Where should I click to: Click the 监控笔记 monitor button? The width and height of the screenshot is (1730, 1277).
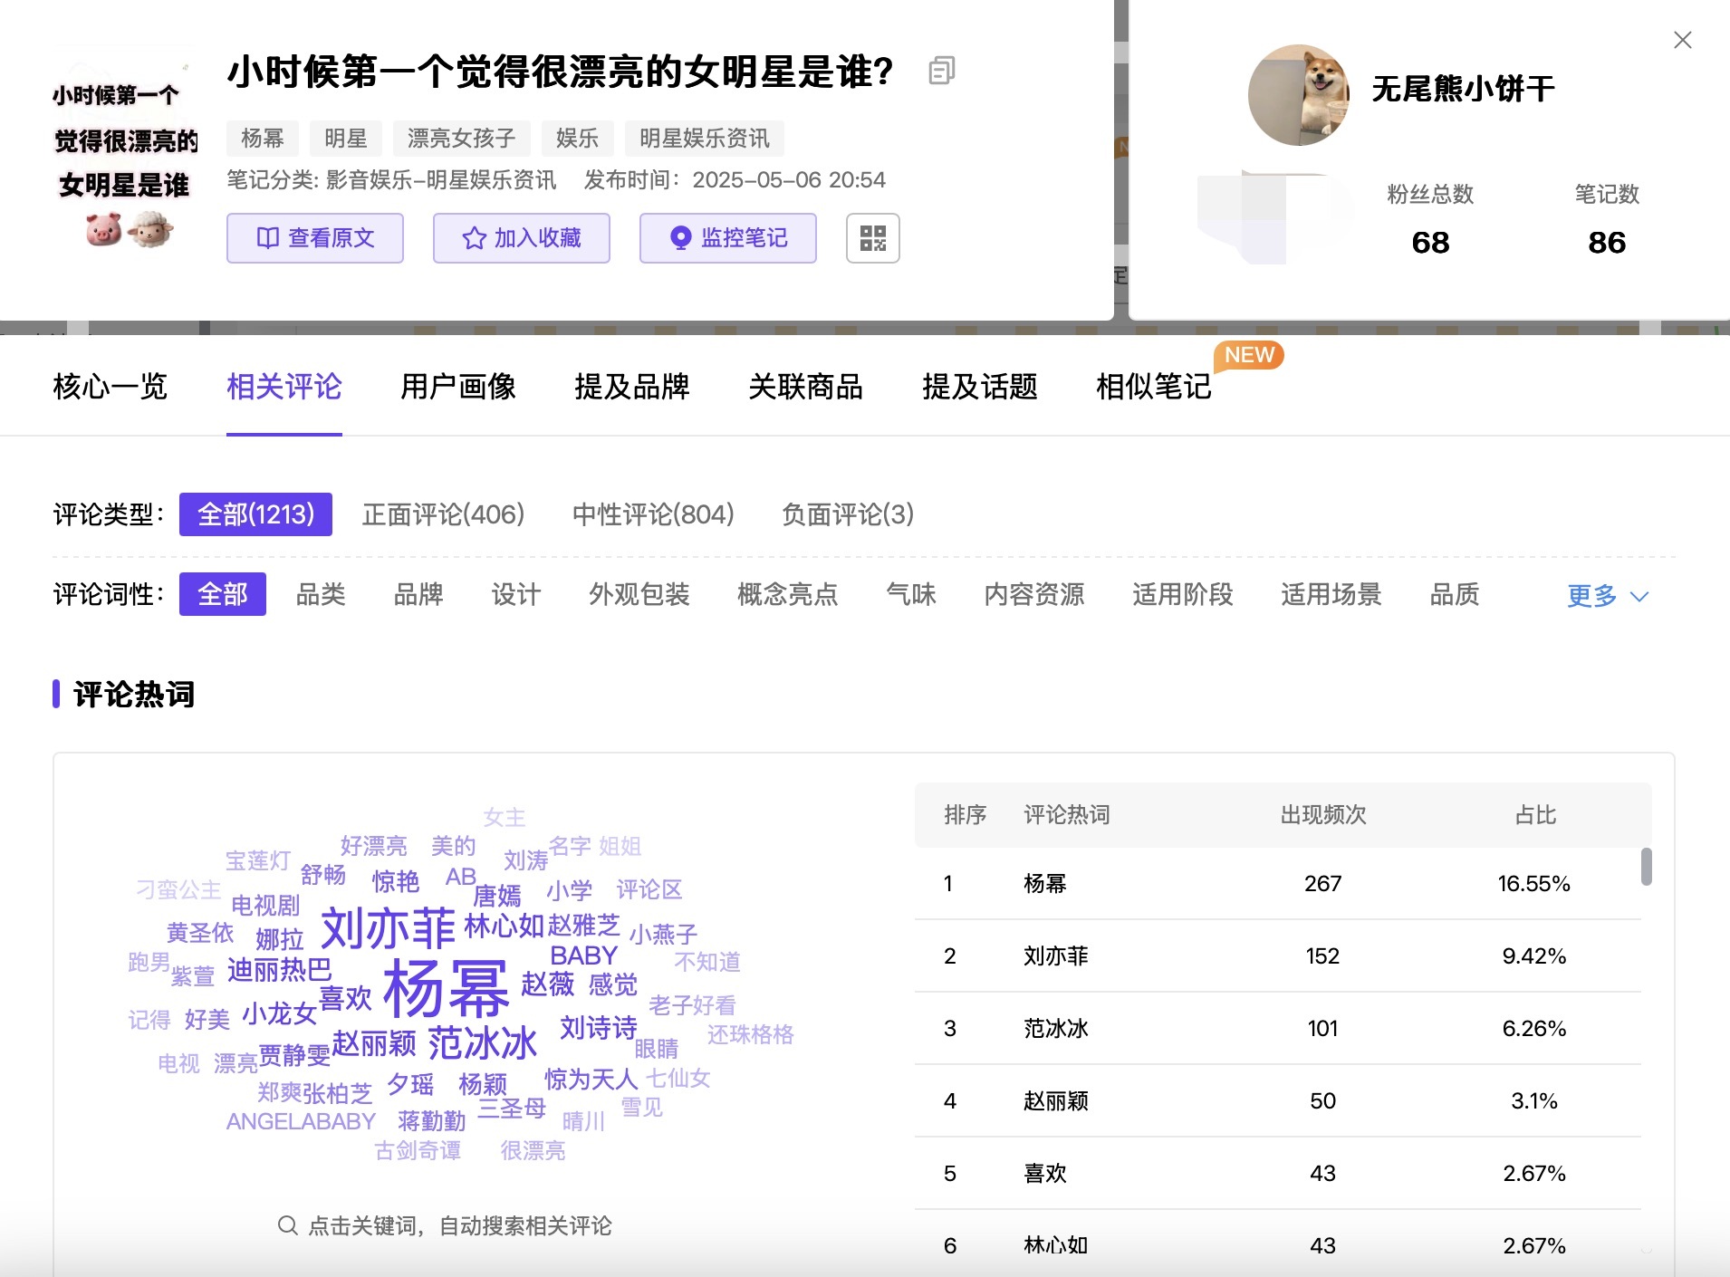[x=728, y=238]
